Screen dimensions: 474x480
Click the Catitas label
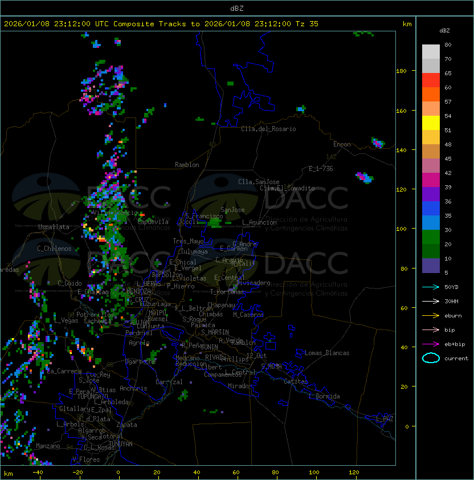[x=296, y=382]
